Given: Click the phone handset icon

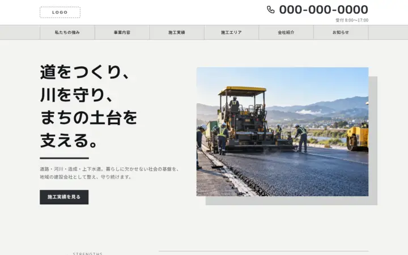Looking at the screenshot, I should (271, 10).
